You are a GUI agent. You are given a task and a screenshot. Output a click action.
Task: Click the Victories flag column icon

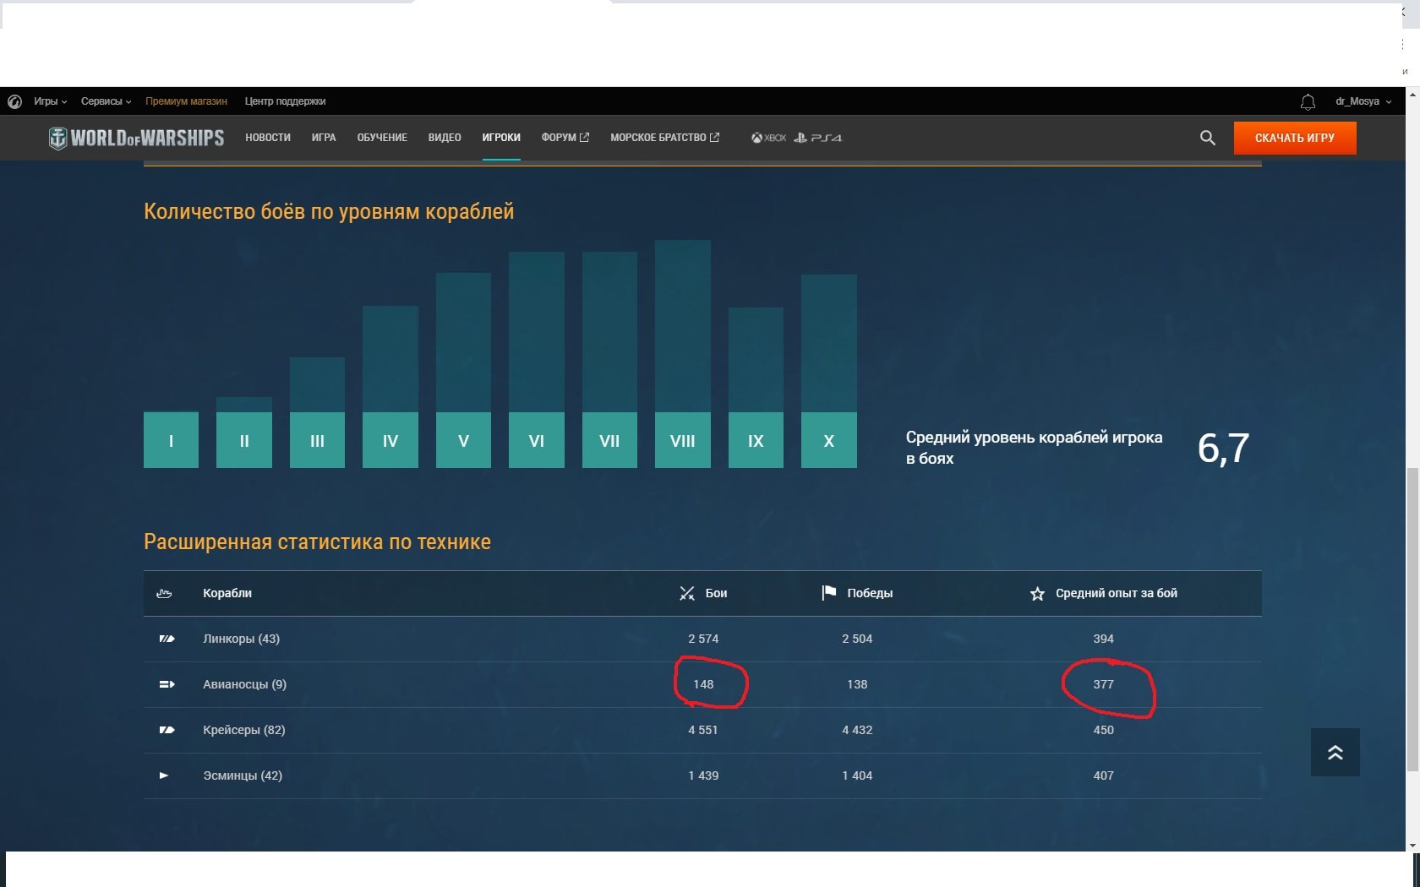(x=828, y=593)
